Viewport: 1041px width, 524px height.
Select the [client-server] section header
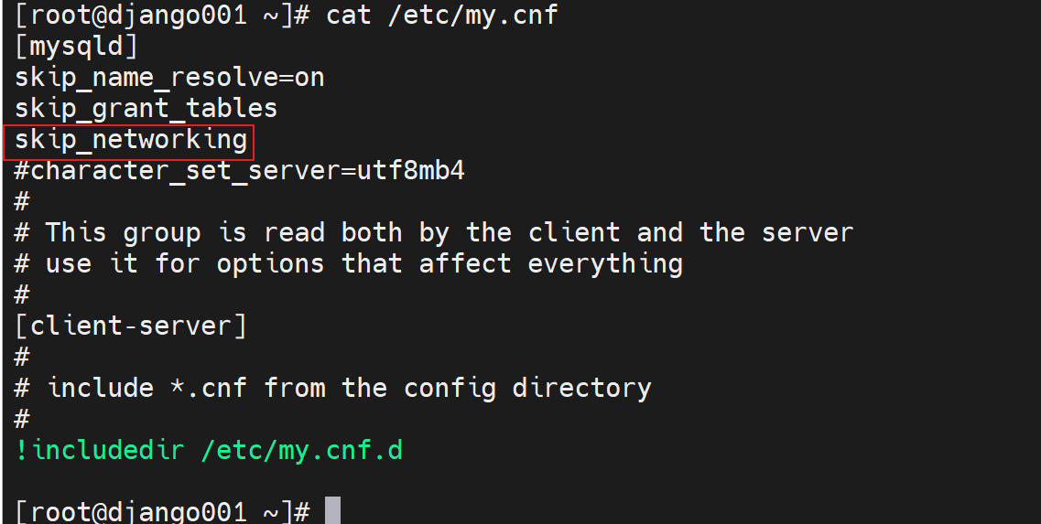[x=130, y=326]
